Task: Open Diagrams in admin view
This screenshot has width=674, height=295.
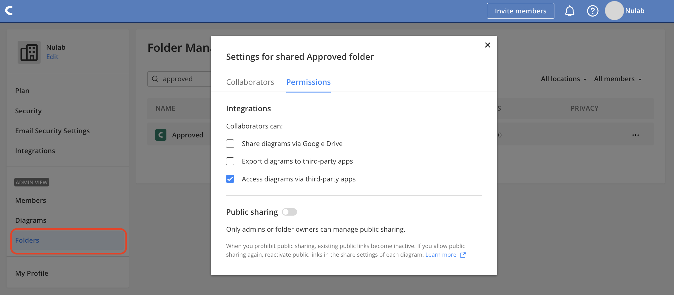Action: pos(31,220)
